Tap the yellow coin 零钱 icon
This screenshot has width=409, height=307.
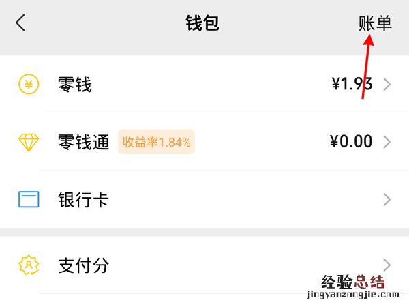pyautogui.click(x=29, y=85)
